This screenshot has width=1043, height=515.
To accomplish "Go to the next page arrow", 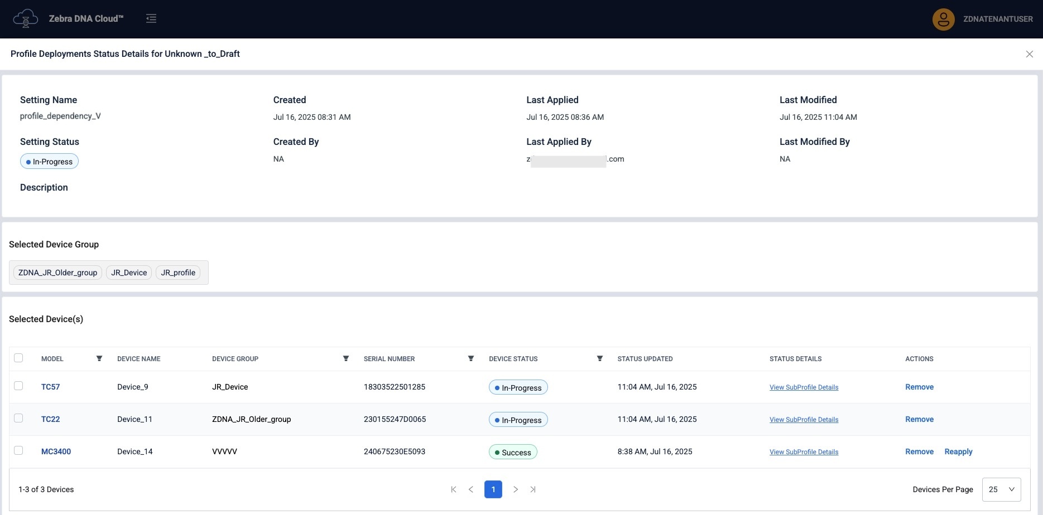I will coord(516,489).
